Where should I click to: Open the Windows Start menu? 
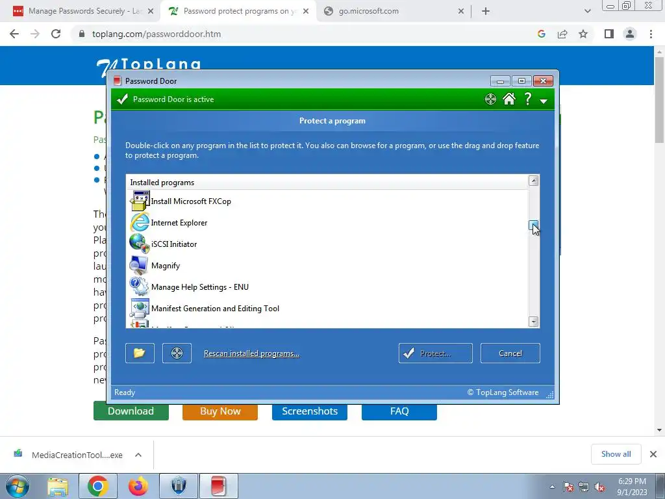18,486
